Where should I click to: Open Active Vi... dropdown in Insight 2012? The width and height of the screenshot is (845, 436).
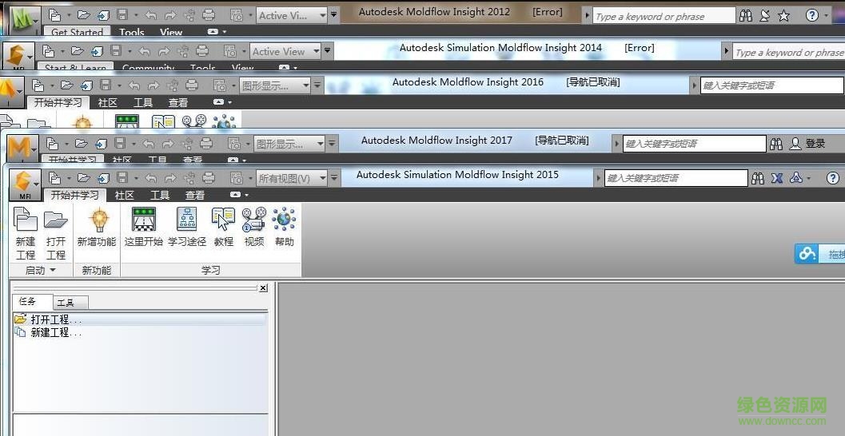(292, 16)
